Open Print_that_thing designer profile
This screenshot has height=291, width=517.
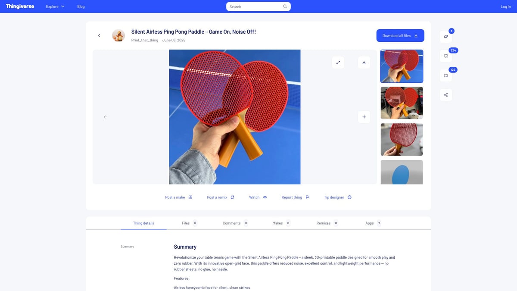point(145,40)
